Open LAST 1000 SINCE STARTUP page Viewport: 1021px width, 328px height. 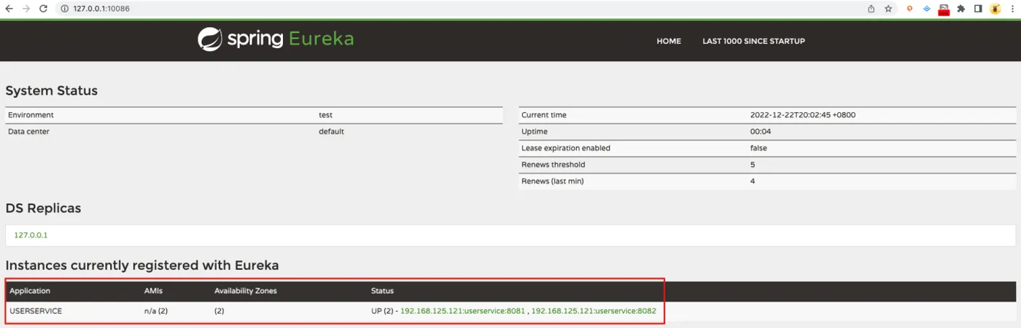click(x=753, y=42)
